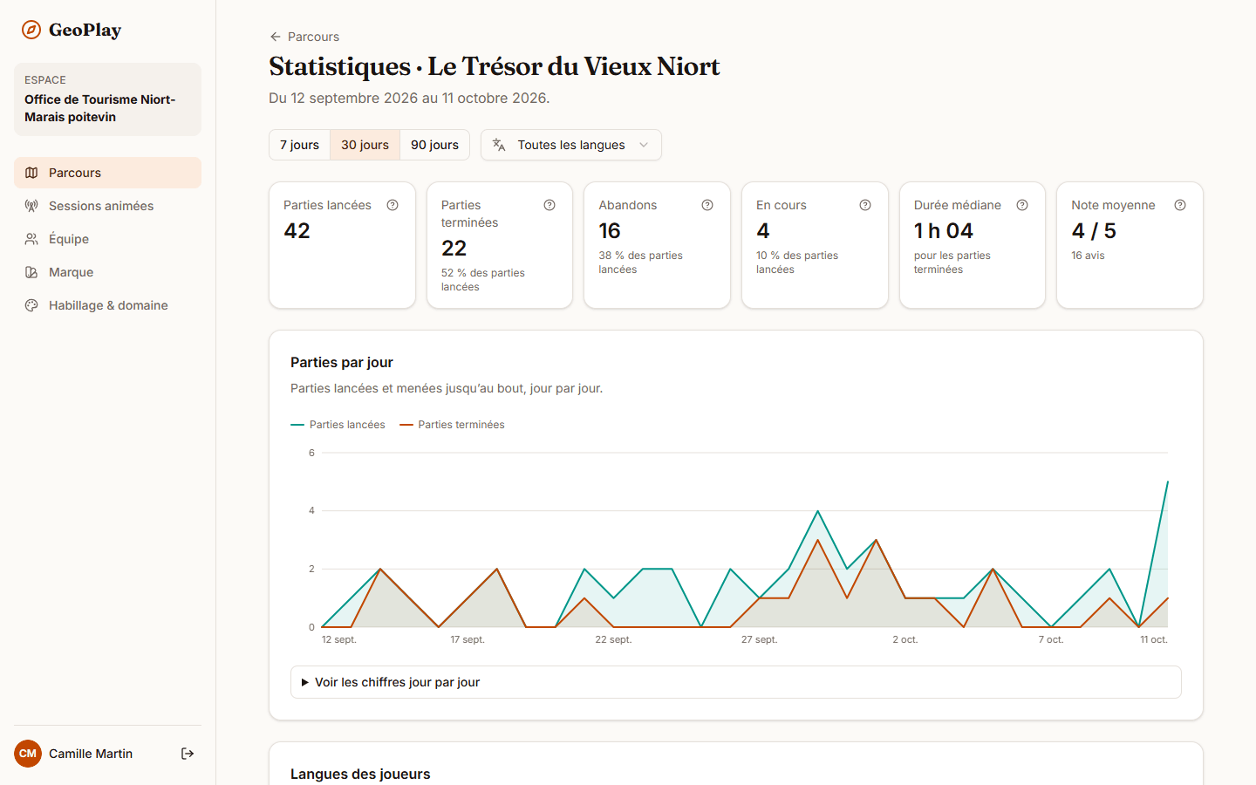Click the back arrow beside Parcours breadcrumb

[276, 37]
